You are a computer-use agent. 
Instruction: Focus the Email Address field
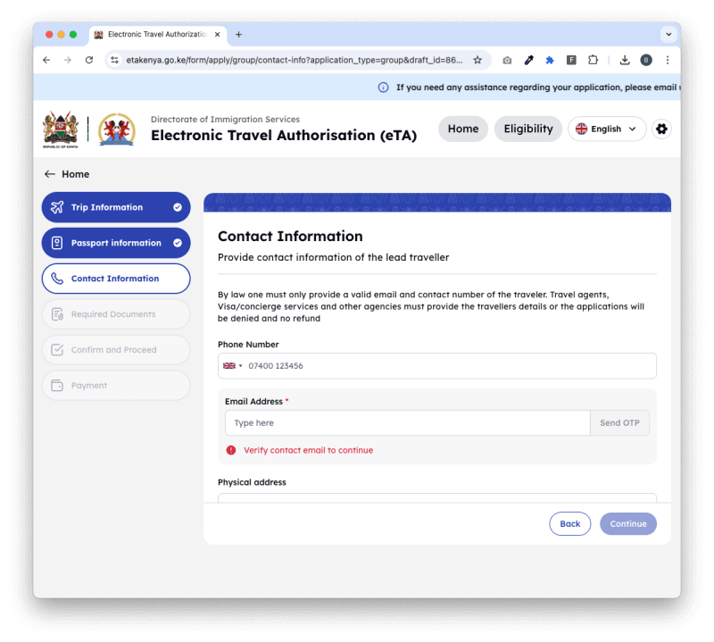[x=408, y=423]
